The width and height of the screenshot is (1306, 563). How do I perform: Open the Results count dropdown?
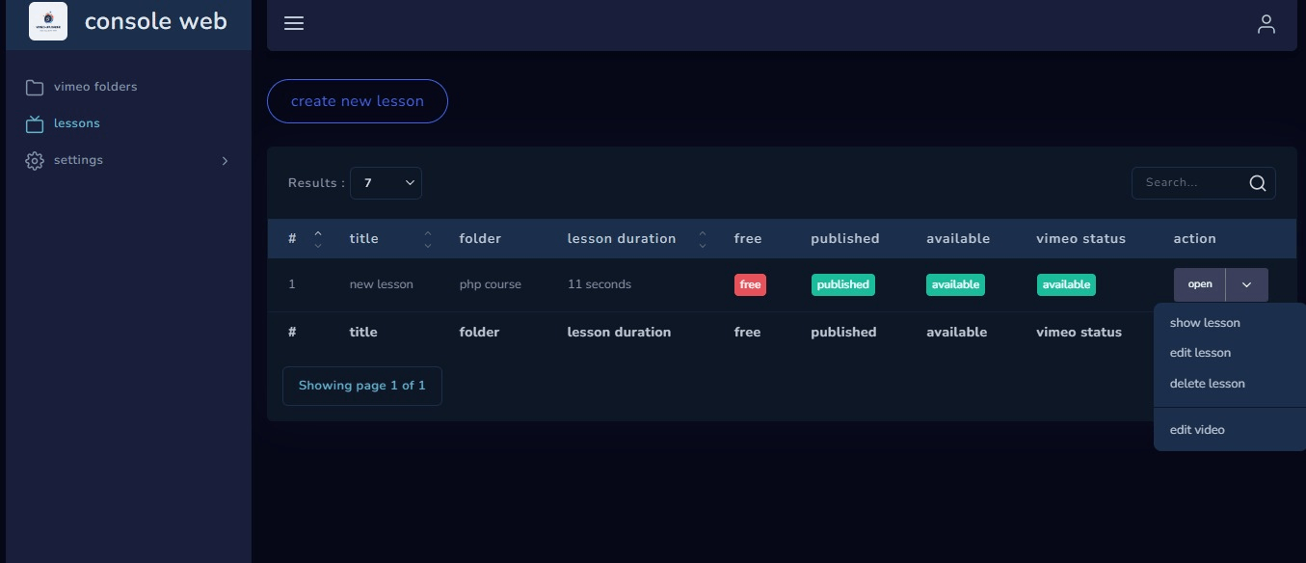tap(386, 183)
